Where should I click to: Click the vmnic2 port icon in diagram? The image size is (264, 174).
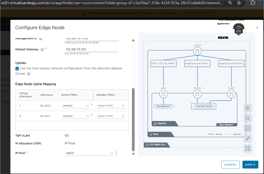point(197,51)
